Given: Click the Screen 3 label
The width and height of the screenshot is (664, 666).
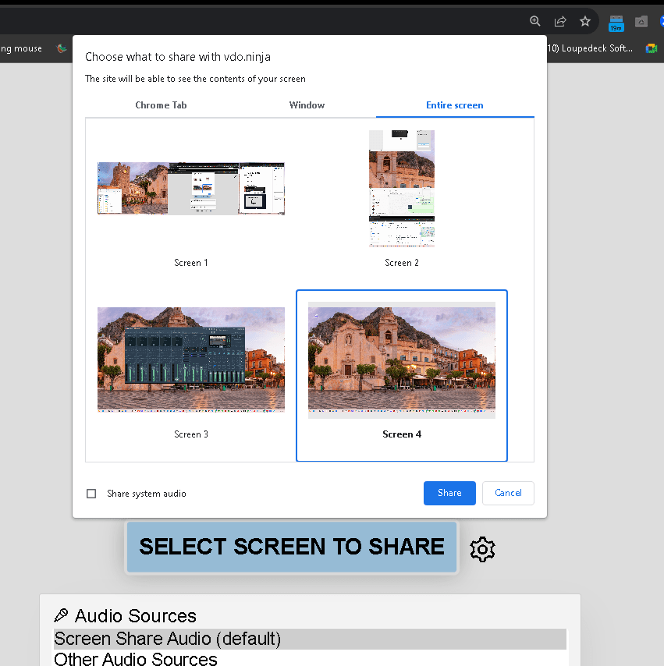Looking at the screenshot, I should 191,434.
